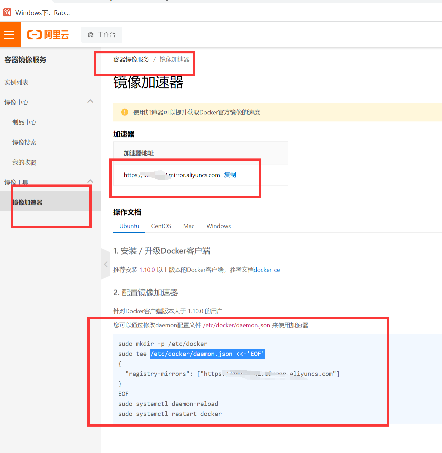Click highlighted /etc/docker/daemon.json <<-'EOF' text
Image resolution: width=442 pixels, height=453 pixels.
pyautogui.click(x=207, y=354)
